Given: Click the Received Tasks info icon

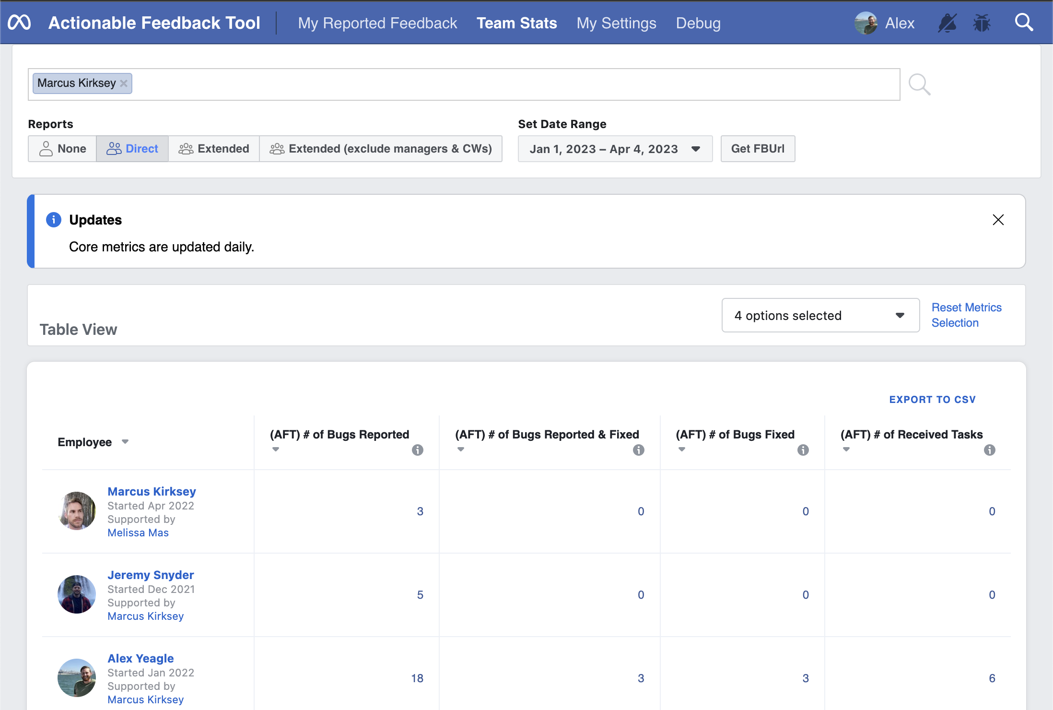Looking at the screenshot, I should click(x=989, y=450).
